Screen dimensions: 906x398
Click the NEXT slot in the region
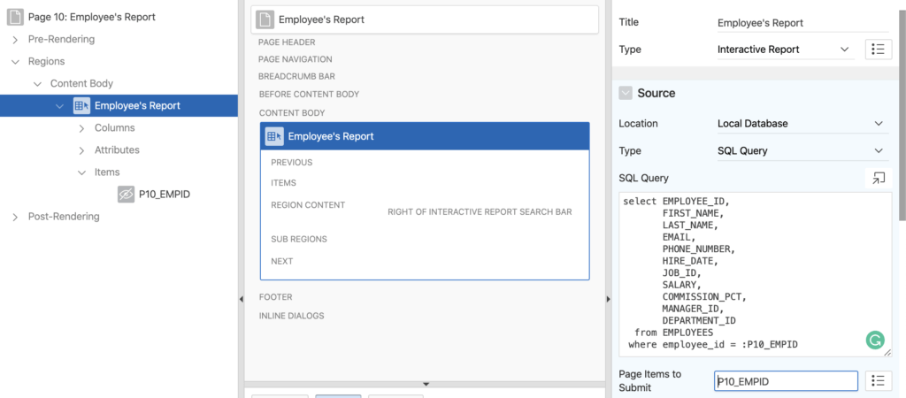[282, 261]
